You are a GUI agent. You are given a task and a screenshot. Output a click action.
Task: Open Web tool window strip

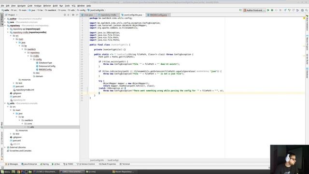[2, 125]
